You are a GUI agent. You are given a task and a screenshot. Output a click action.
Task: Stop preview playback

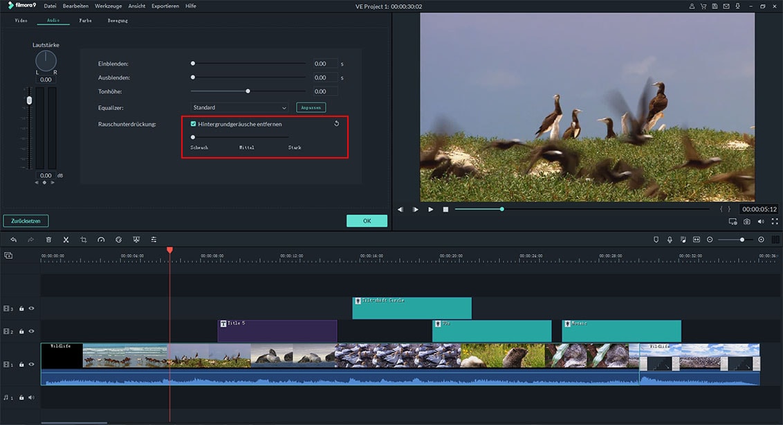[445, 210]
